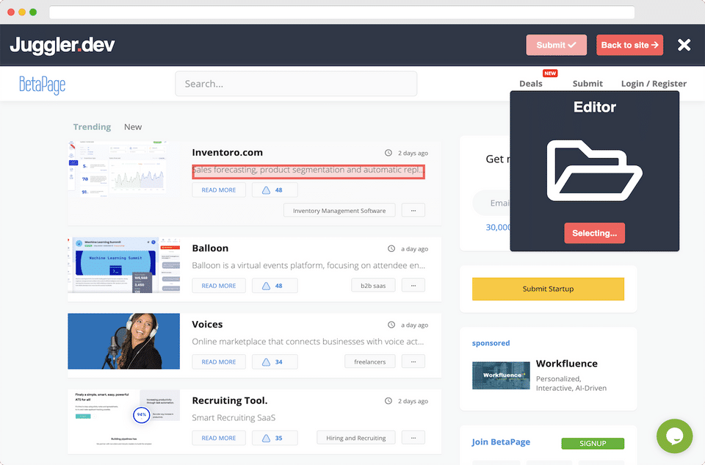Switch to the New tab
Viewport: 705px width, 465px height.
click(x=133, y=127)
